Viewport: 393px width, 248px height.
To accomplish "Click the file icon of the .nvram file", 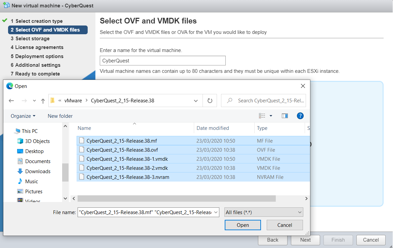I will 82,177.
